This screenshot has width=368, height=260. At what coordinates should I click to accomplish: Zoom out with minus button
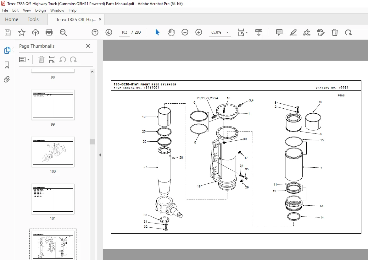point(185,32)
